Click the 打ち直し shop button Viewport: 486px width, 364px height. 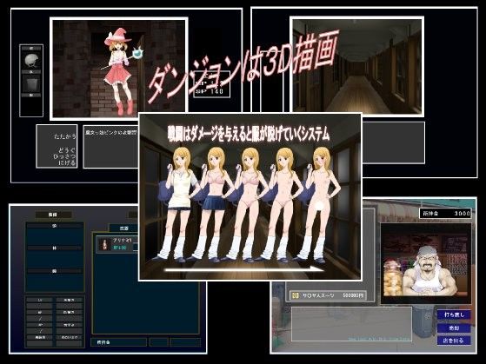click(454, 314)
